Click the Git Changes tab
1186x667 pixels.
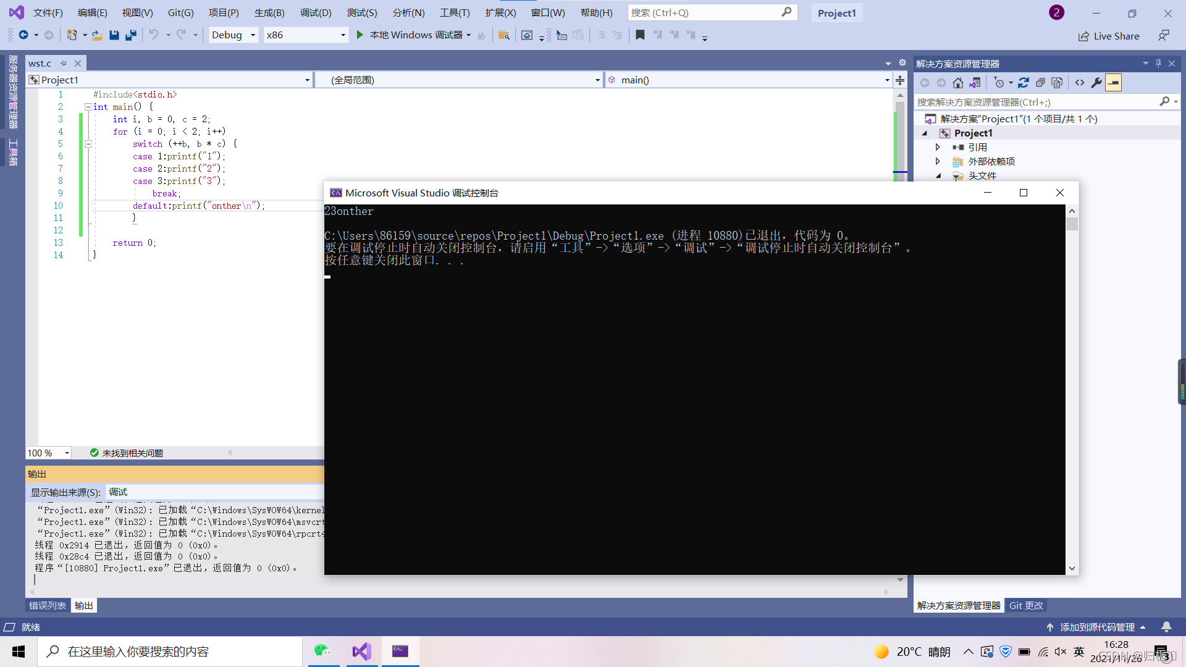pos(1025,605)
